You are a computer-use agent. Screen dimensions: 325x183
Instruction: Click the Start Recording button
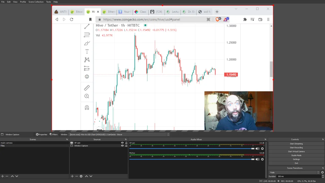point(296,147)
